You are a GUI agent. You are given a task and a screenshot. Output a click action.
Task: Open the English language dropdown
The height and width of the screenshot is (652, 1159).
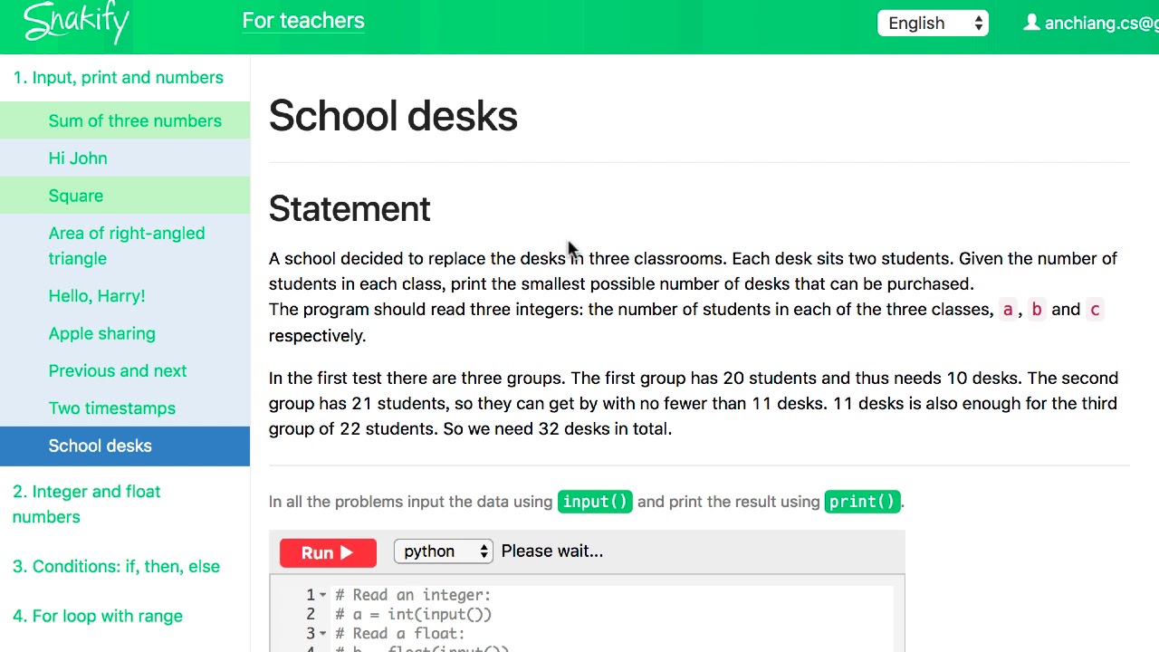[x=933, y=23]
